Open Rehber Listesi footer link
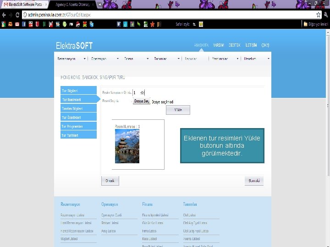The height and width of the screenshot is (247, 330). pyautogui.click(x=110, y=223)
